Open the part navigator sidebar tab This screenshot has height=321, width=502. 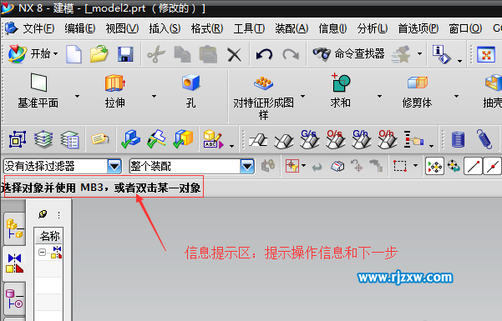[15, 299]
